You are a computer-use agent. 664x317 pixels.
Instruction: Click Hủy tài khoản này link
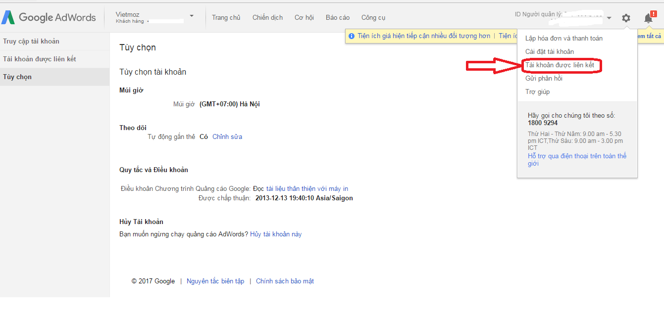276,234
